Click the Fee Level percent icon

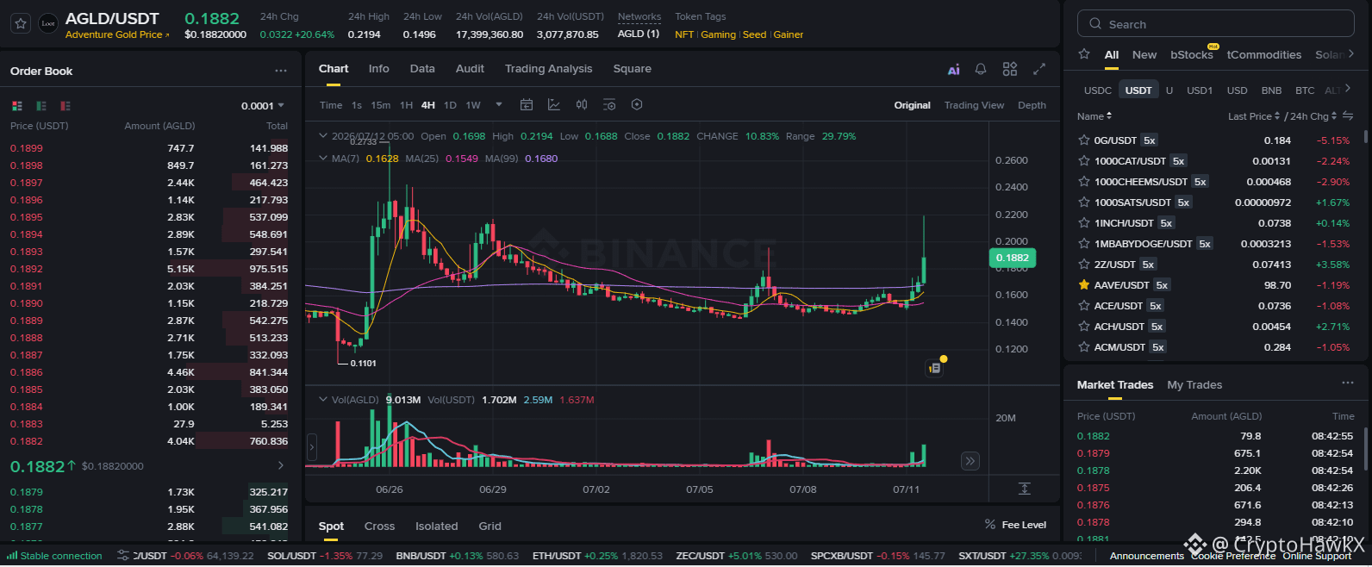(x=990, y=524)
